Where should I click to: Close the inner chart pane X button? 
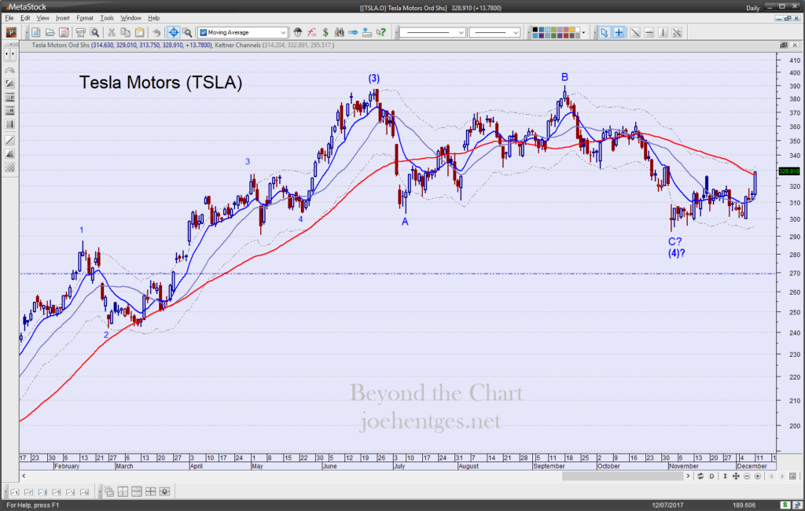coord(795,45)
